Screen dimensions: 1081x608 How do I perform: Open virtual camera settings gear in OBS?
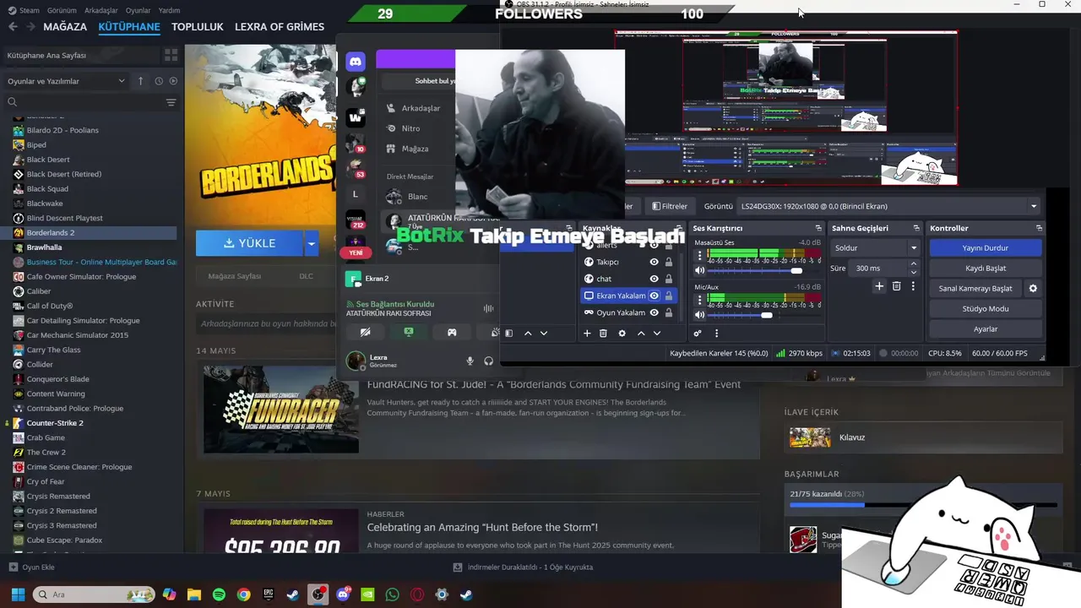(1033, 288)
